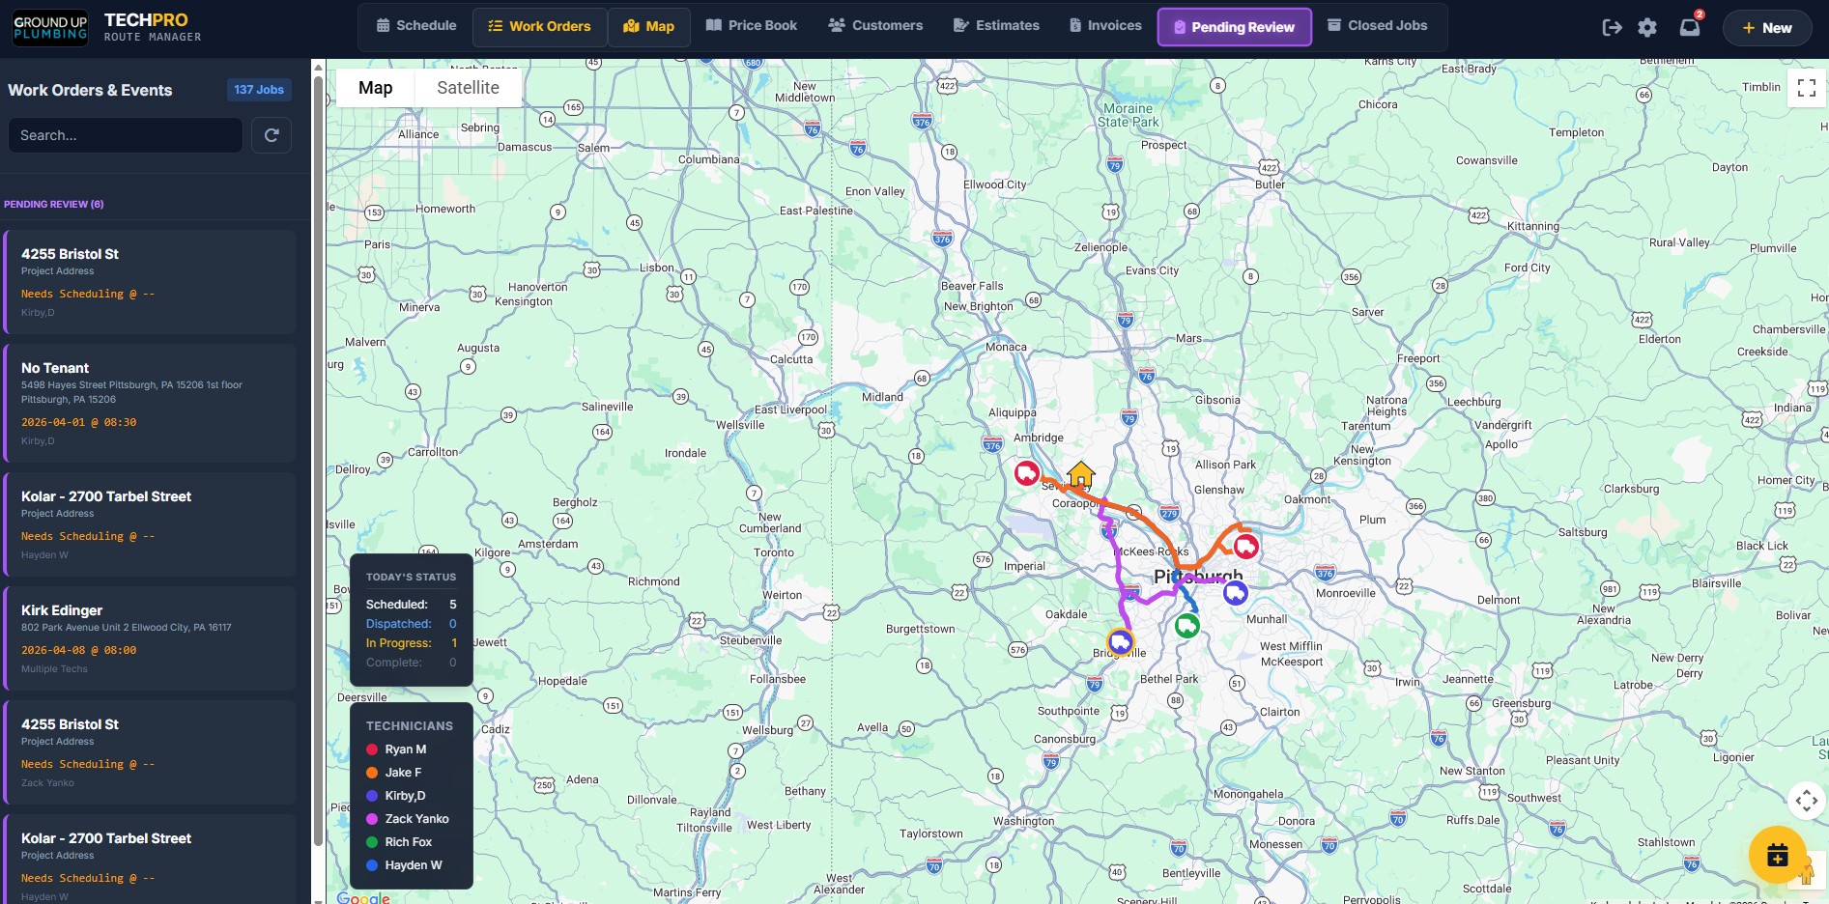Click In Progress status row
Viewport: 1829px width, 904px height.
411,643
